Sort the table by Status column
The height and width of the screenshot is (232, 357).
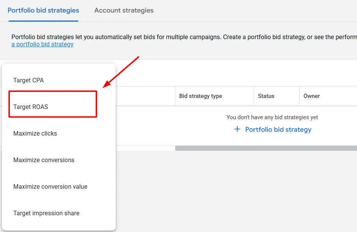coord(266,96)
